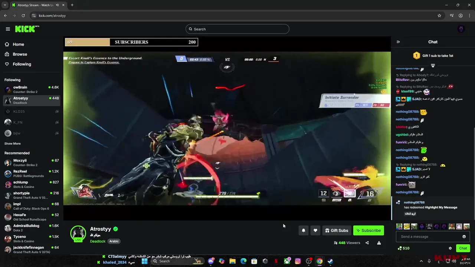Open RezReel recommended channel
This screenshot has width=475, height=267.
coord(32,174)
